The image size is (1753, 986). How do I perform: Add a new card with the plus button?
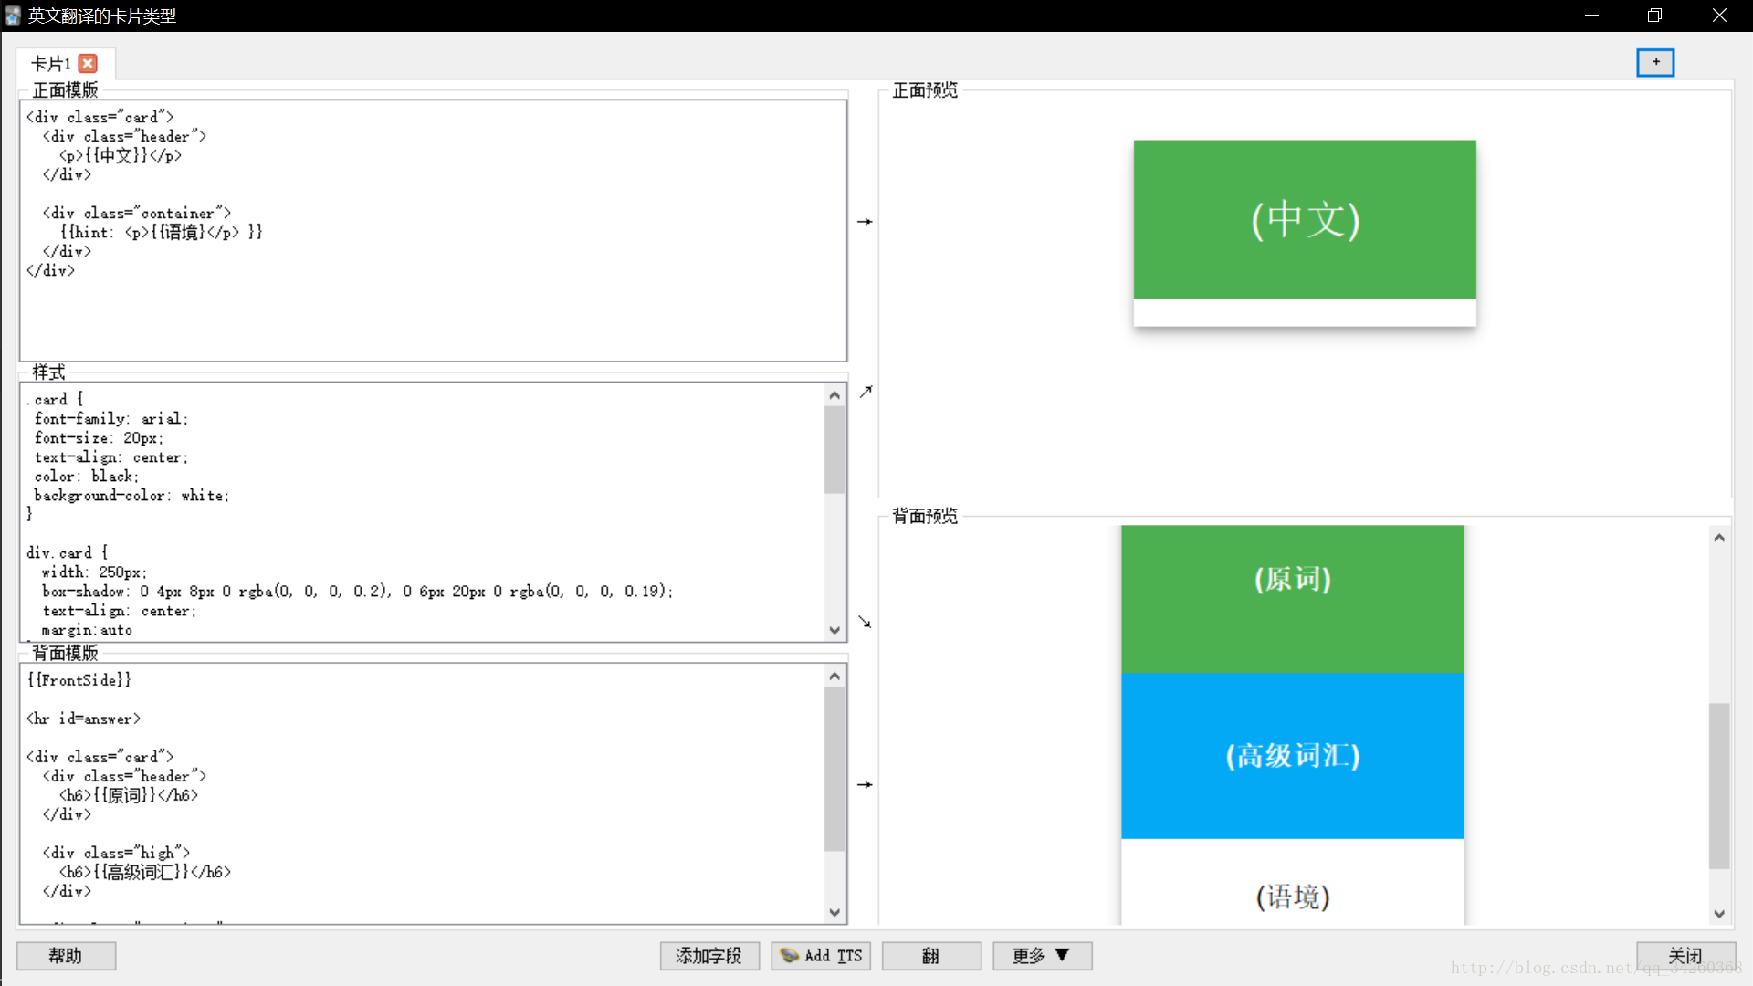[x=1655, y=62]
